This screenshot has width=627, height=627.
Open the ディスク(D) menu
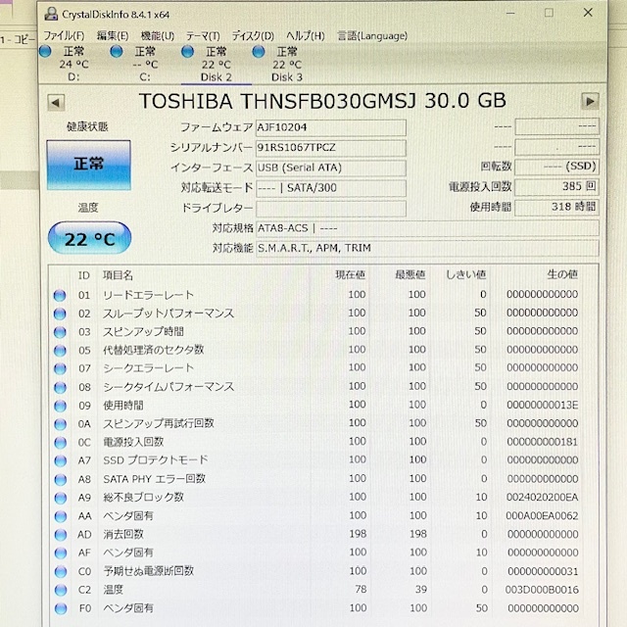(253, 36)
